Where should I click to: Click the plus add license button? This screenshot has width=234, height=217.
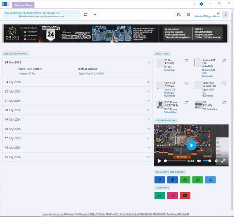[95, 15]
